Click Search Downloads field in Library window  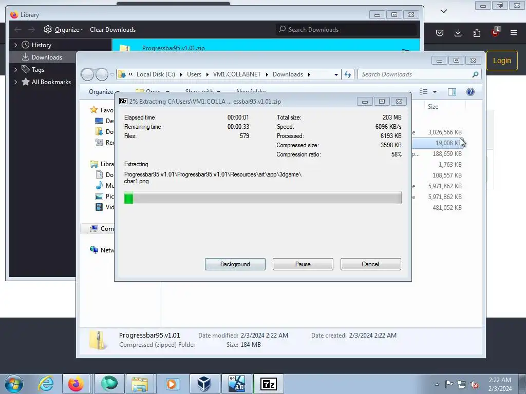pos(347,29)
